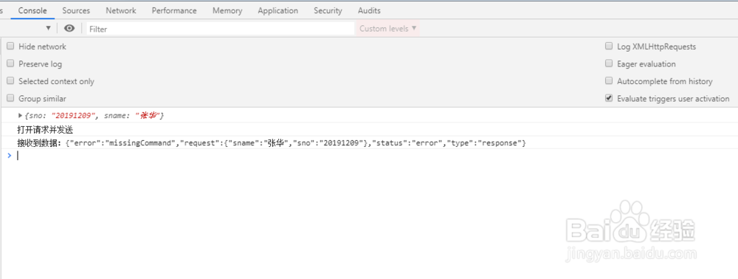This screenshot has width=738, height=279.
Task: Open the Audits tab
Action: click(369, 10)
